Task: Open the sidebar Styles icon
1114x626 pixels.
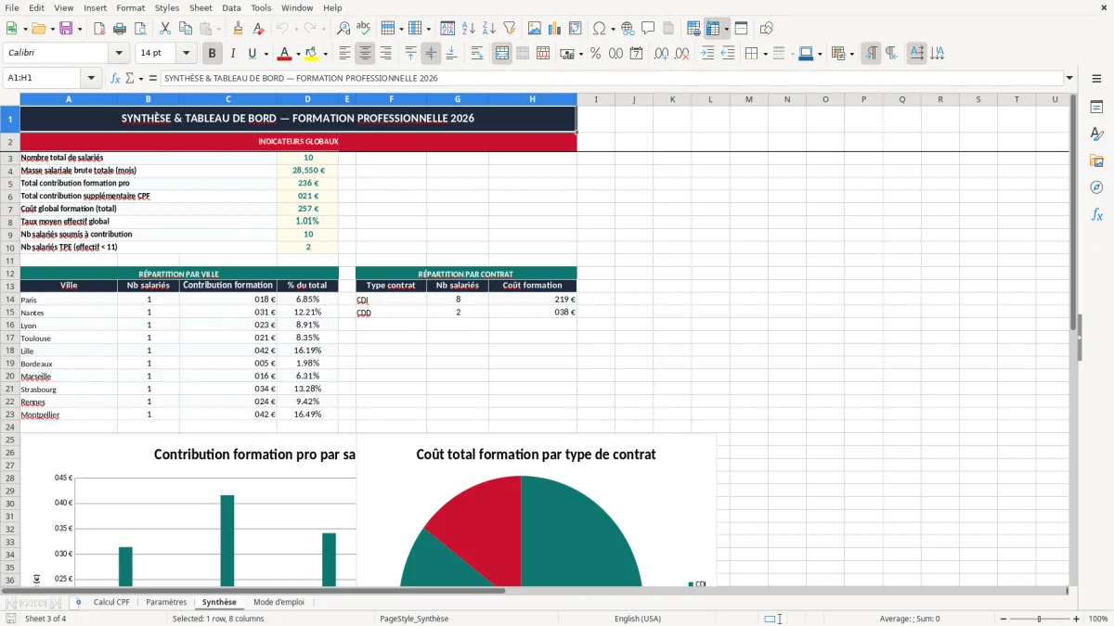Action: tap(1096, 134)
